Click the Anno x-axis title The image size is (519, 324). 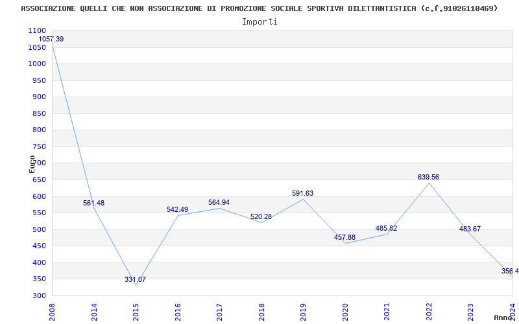pyautogui.click(x=503, y=318)
